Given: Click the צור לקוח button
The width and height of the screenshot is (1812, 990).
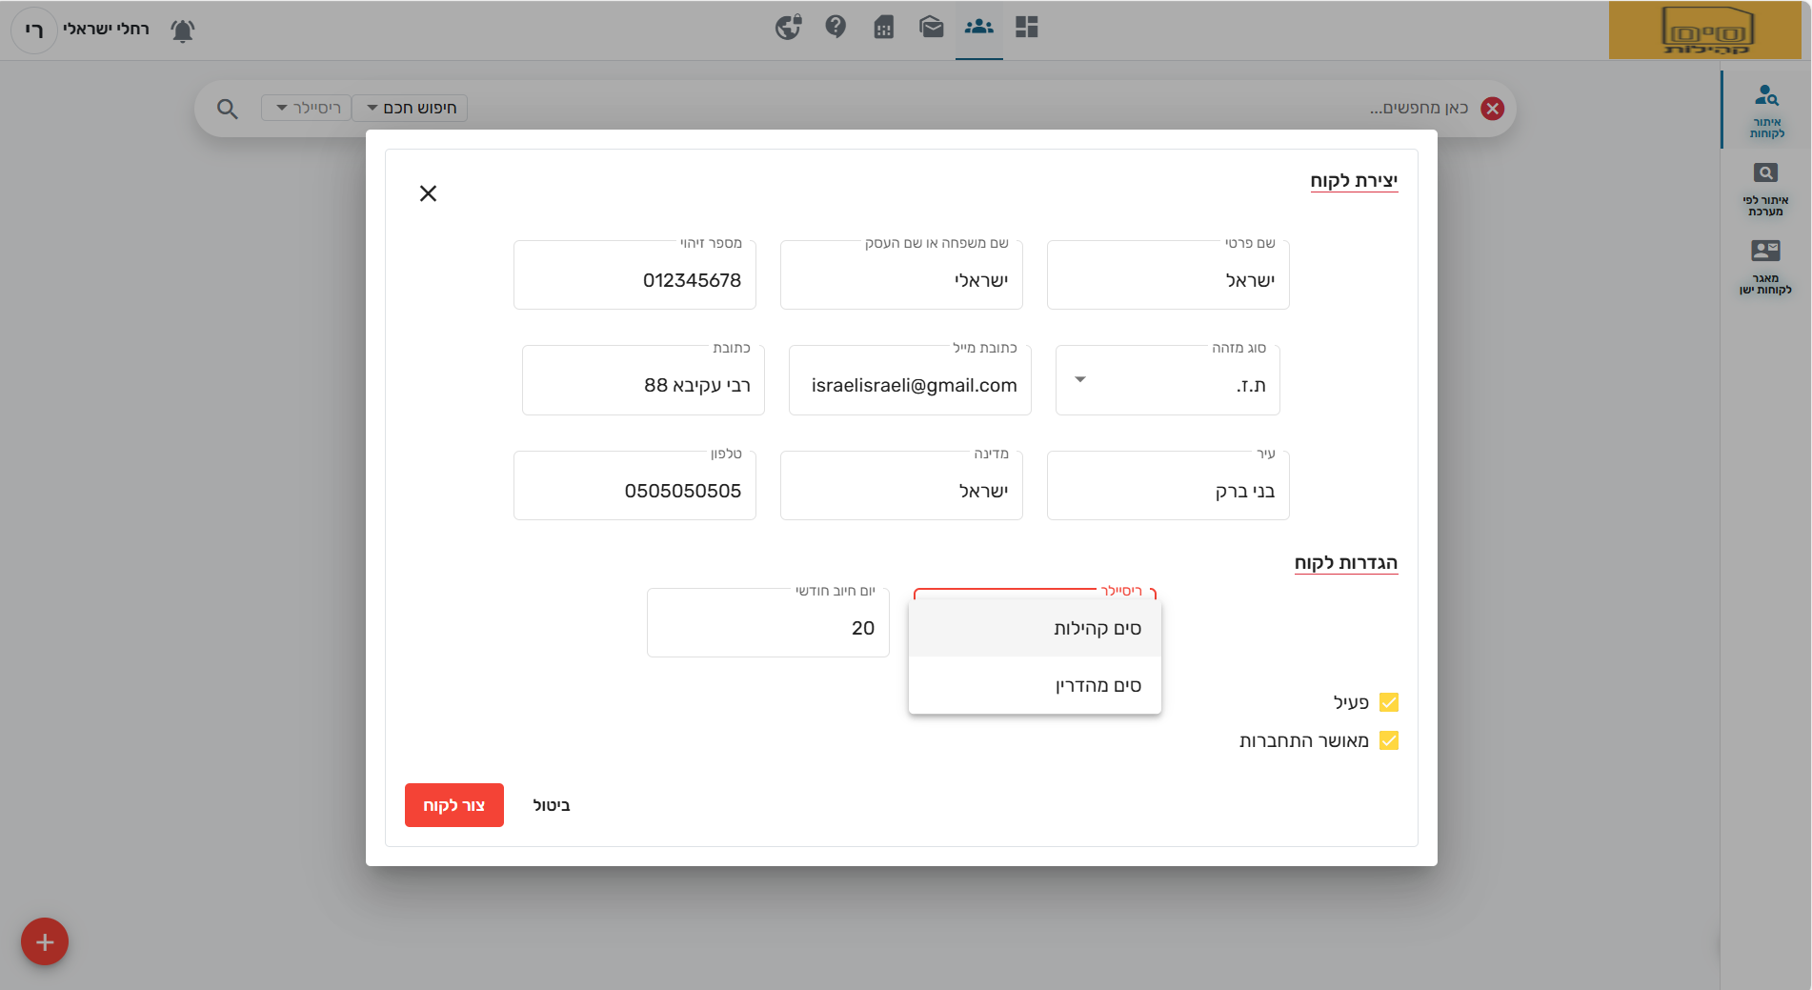Looking at the screenshot, I should click(453, 805).
